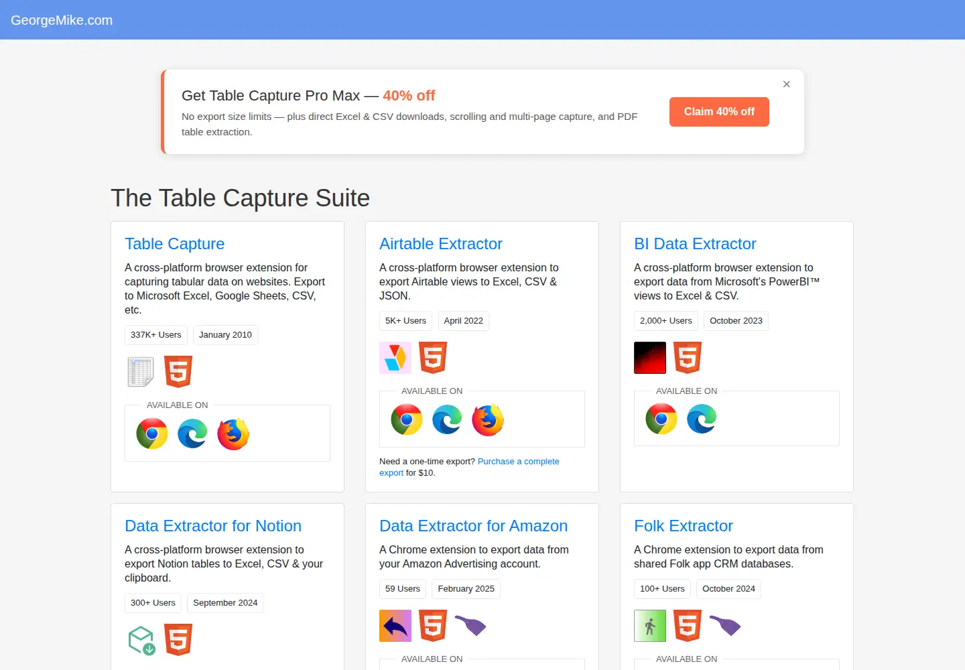Click Purchase a complete export link
The width and height of the screenshot is (965, 670).
click(x=469, y=467)
